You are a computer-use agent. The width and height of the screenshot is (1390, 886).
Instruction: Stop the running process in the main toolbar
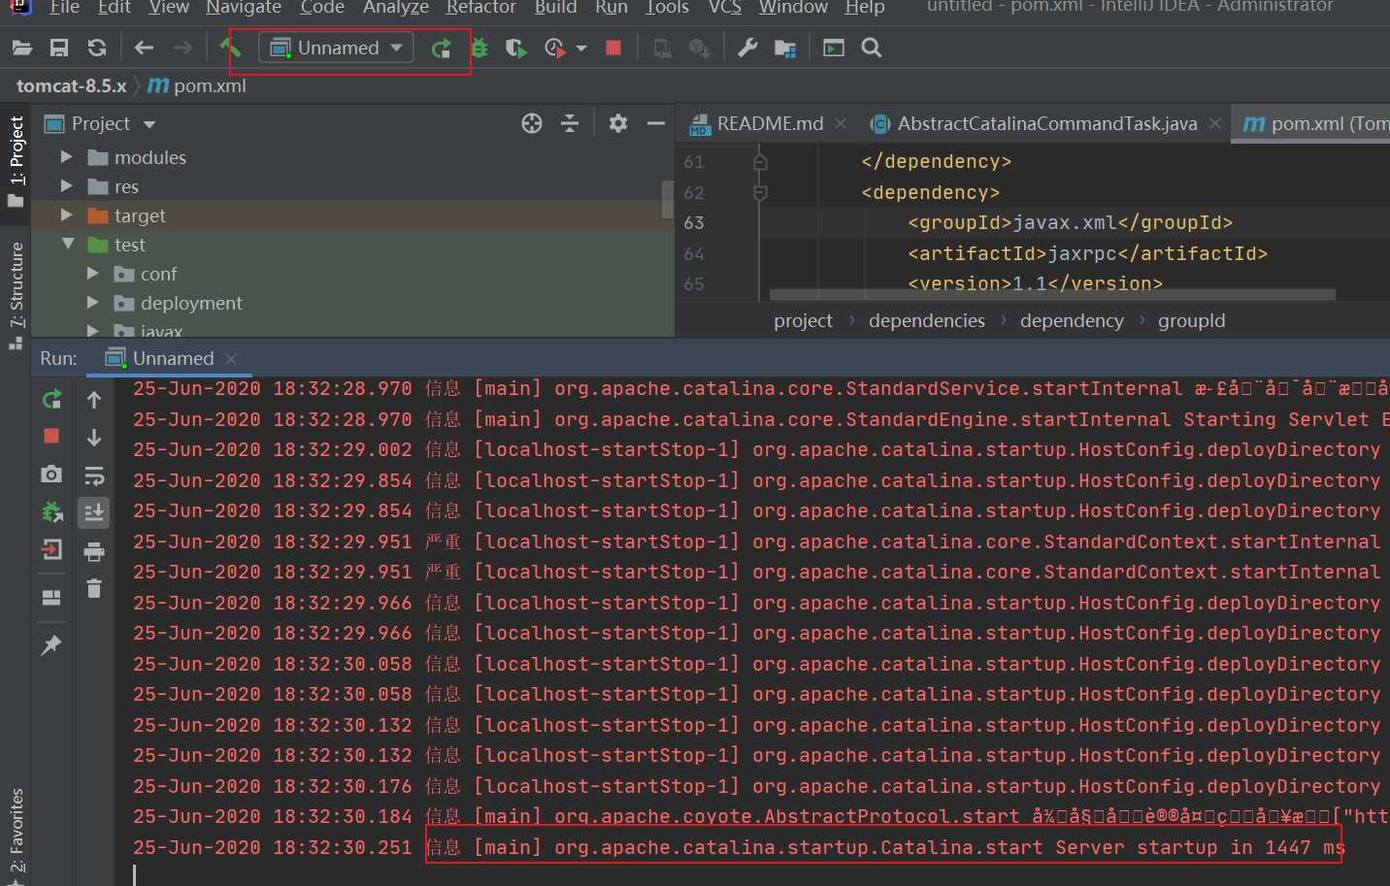tap(613, 48)
